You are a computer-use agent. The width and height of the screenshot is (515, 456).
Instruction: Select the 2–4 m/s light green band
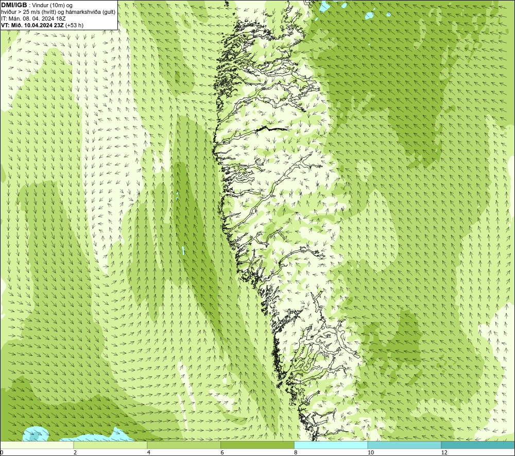click(x=110, y=445)
